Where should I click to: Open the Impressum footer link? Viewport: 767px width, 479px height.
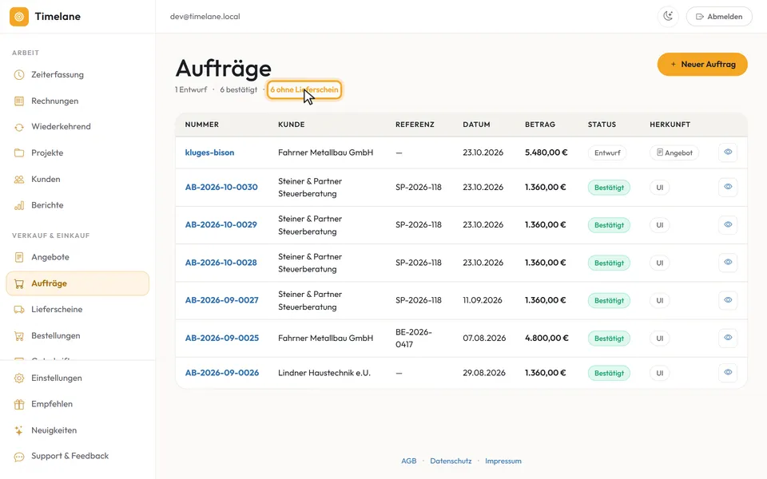[503, 461]
